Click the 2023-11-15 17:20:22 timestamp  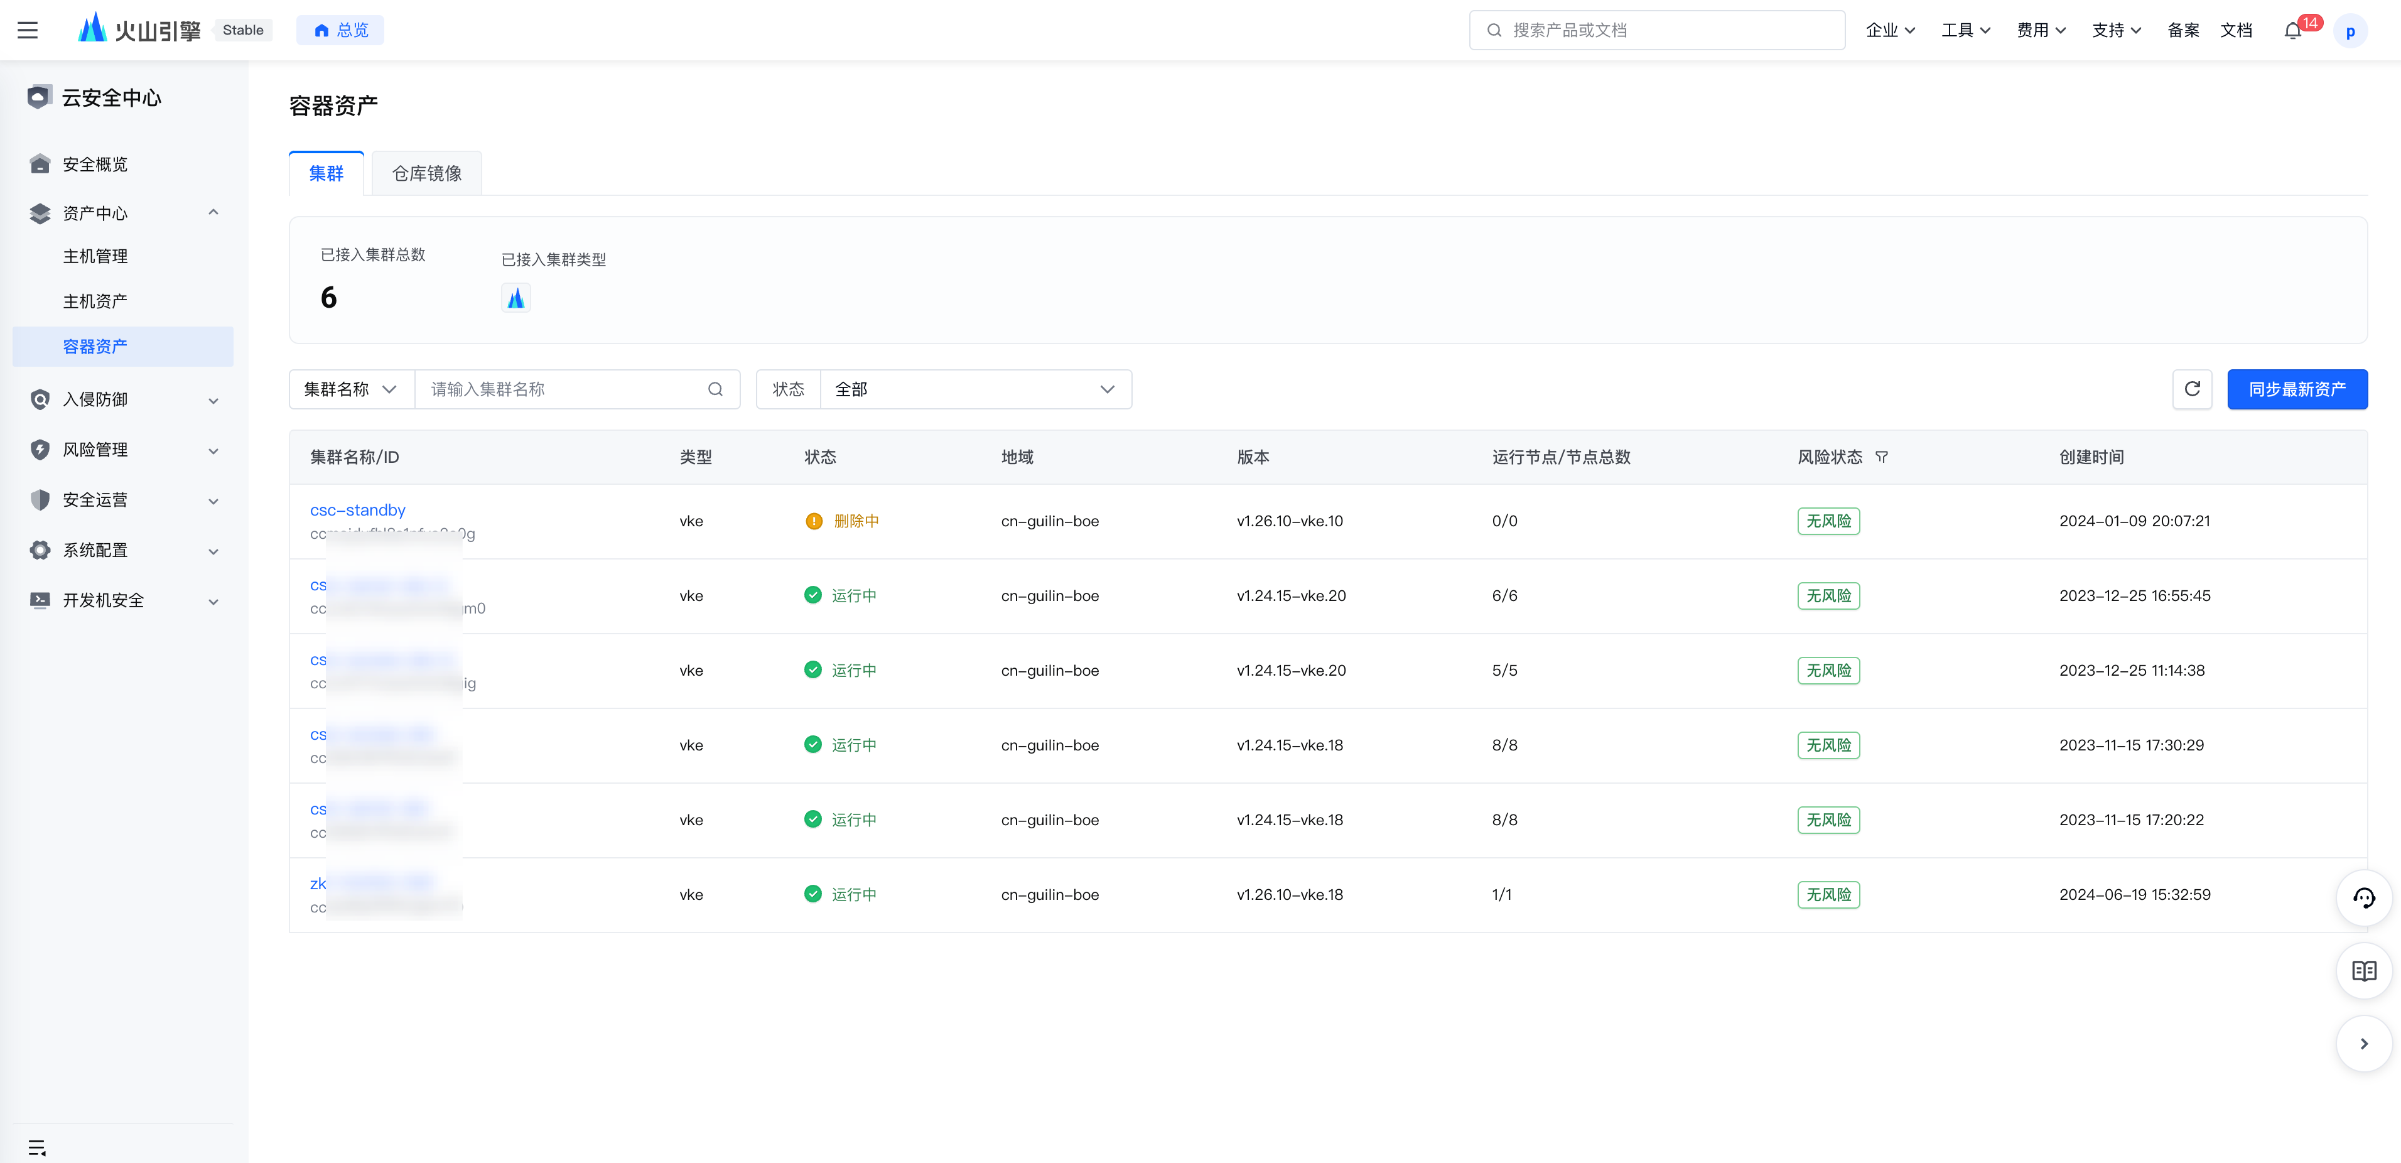coord(2131,820)
